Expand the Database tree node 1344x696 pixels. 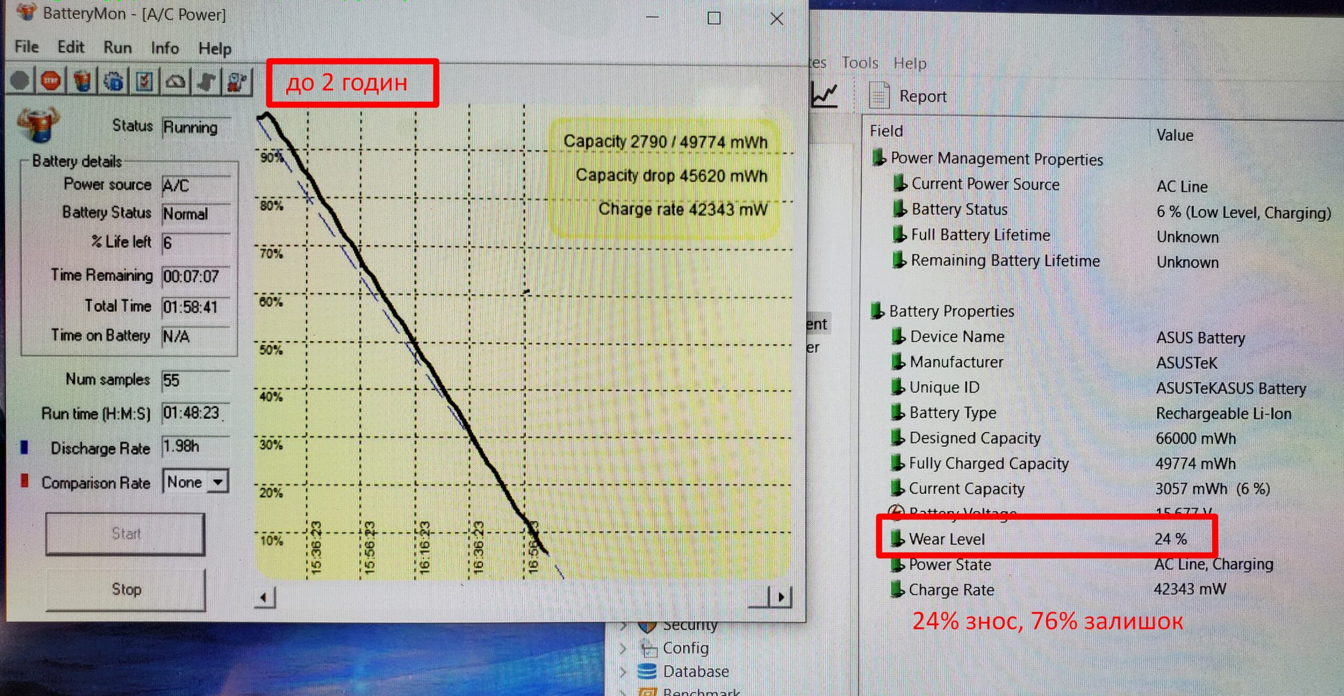pyautogui.click(x=623, y=671)
